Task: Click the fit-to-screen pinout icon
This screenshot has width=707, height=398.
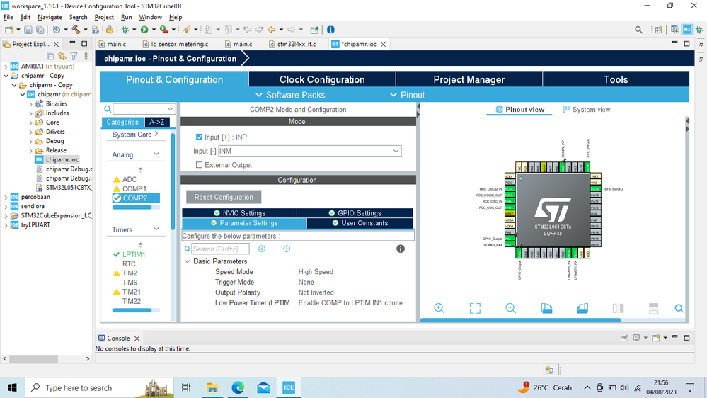Action: point(475,308)
